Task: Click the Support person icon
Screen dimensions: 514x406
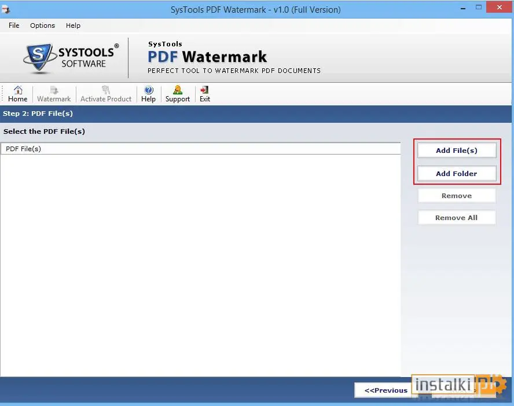Action: pyautogui.click(x=177, y=90)
